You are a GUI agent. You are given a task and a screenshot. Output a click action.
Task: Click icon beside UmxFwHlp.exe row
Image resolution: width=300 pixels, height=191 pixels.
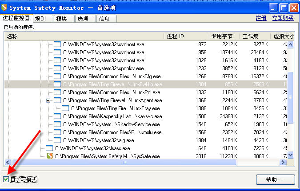(x=57, y=84)
